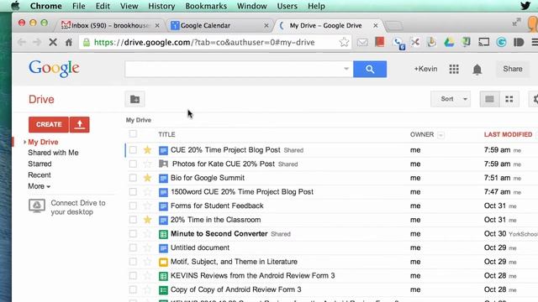The image size is (538, 302).
Task: Click the red bookmark extension icon
Action: [380, 42]
